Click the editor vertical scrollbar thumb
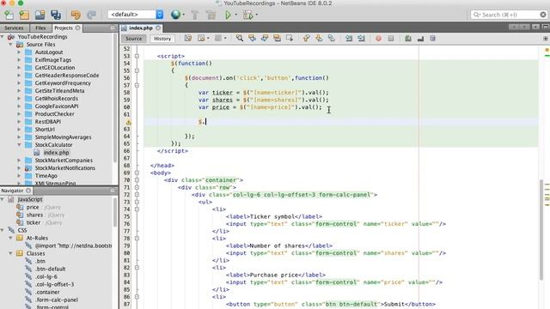 [541, 229]
